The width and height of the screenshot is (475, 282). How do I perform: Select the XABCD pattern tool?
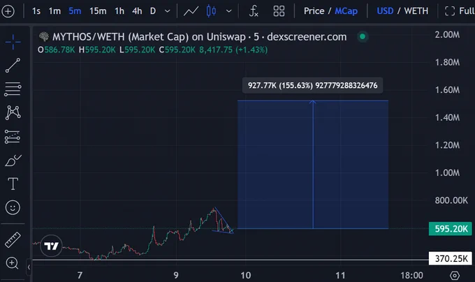coord(13,112)
